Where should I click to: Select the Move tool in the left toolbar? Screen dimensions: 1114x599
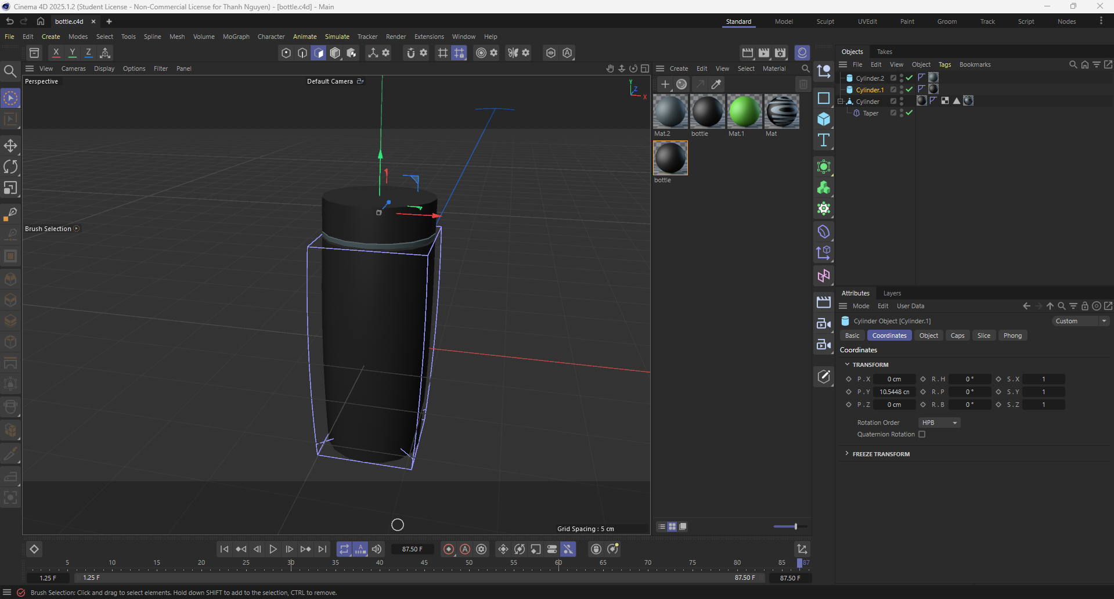11,146
